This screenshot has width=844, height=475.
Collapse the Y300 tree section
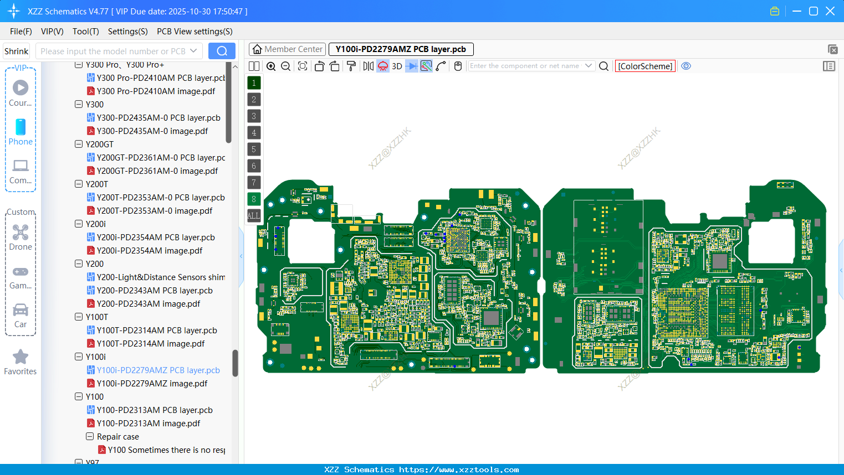tap(79, 104)
